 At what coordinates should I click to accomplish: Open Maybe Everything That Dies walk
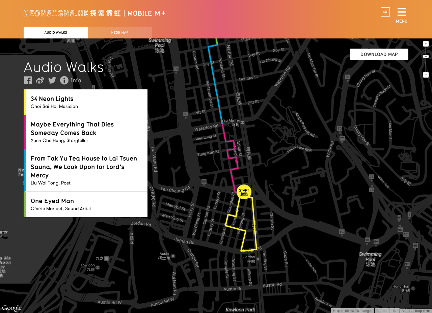tap(86, 132)
